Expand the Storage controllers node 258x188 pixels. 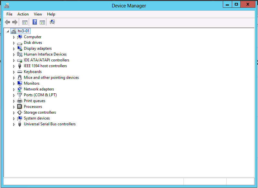pos(14,113)
